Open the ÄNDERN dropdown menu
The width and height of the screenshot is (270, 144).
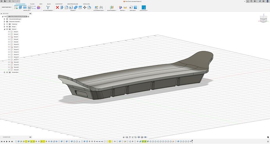click(x=73, y=11)
